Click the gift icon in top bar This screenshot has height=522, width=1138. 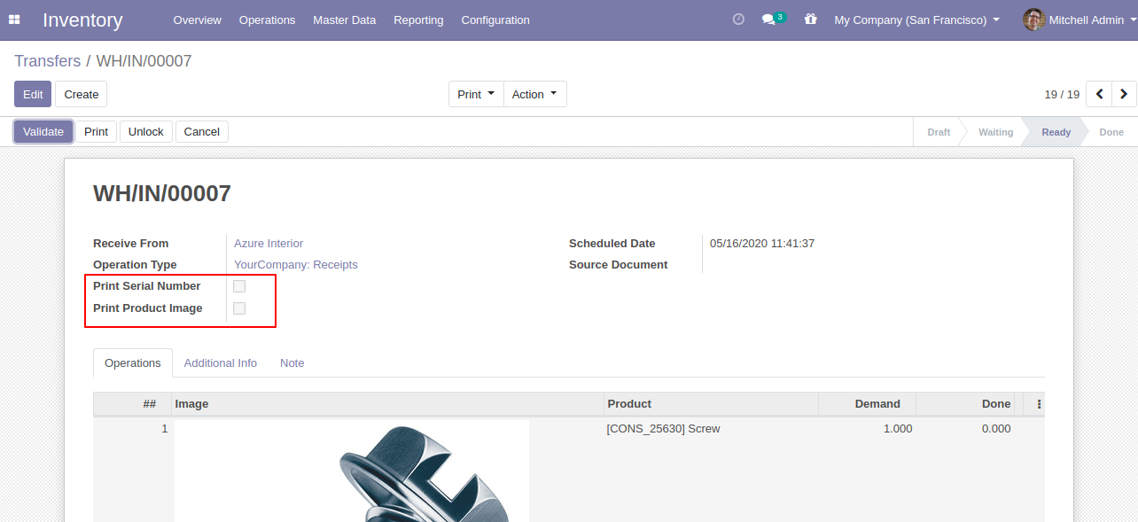[810, 19]
